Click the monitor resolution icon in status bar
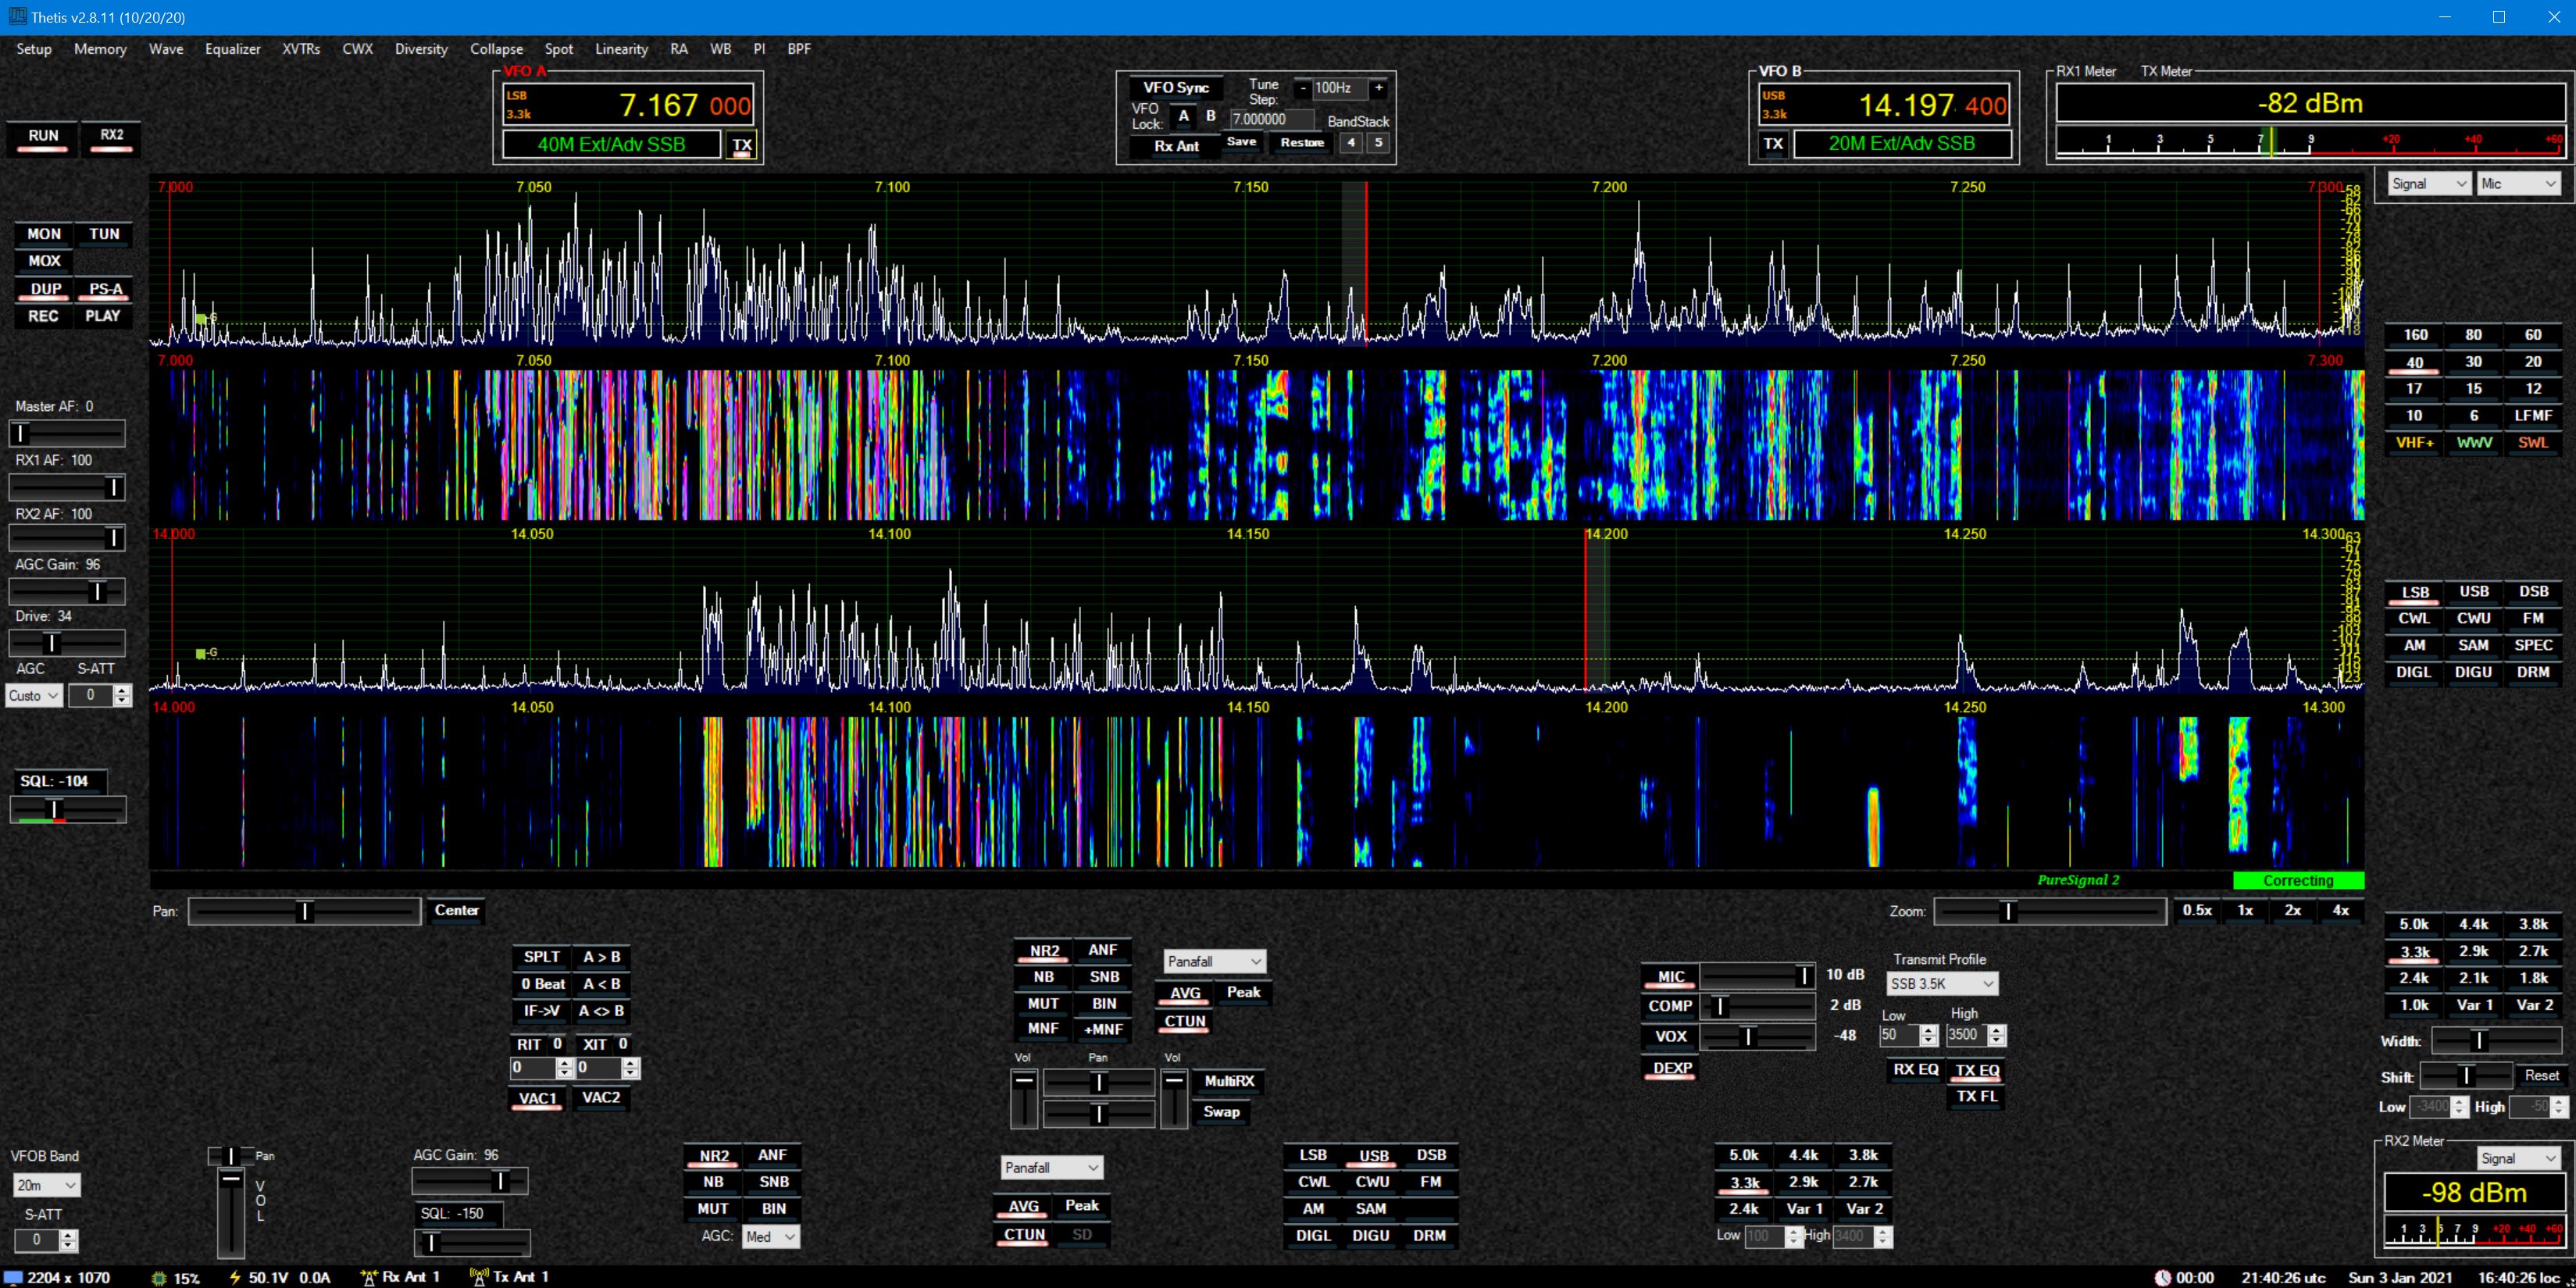 tap(14, 1277)
